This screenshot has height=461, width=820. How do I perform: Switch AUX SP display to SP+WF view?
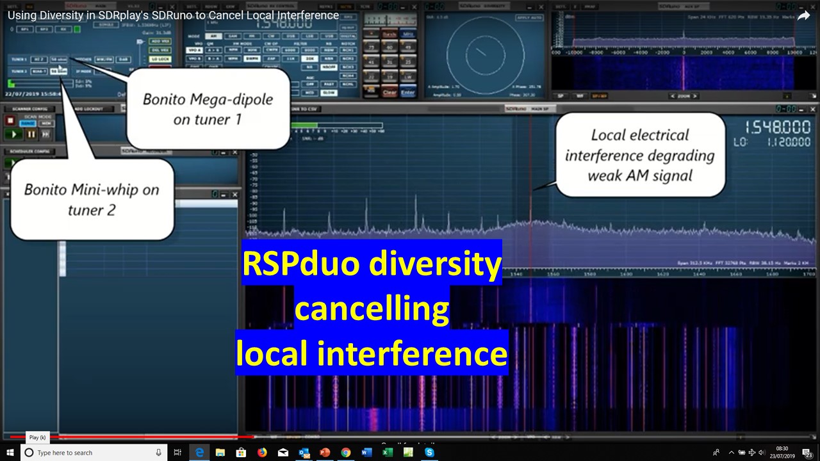click(x=600, y=96)
